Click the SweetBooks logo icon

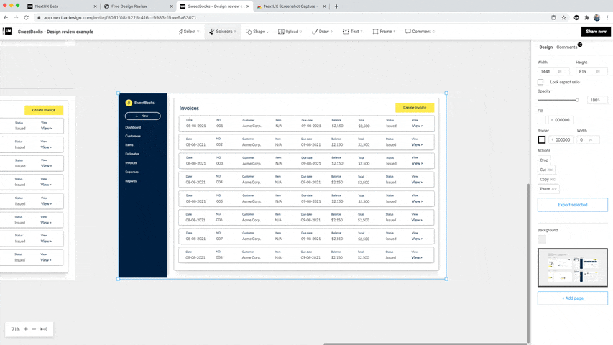129,103
